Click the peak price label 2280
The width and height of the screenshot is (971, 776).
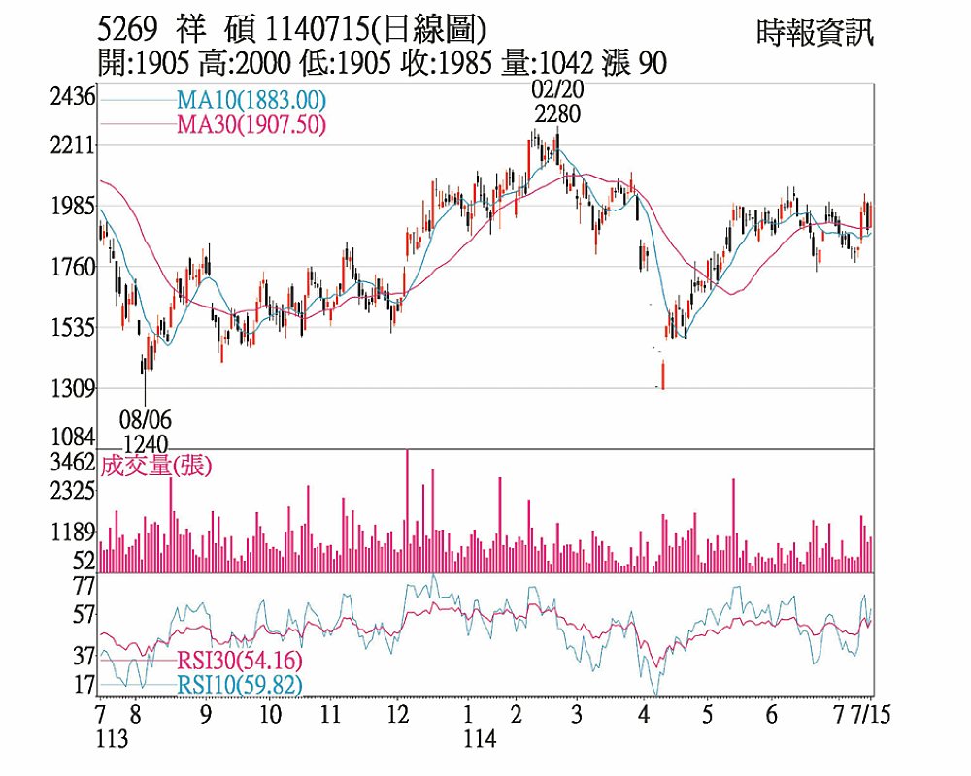(x=557, y=114)
